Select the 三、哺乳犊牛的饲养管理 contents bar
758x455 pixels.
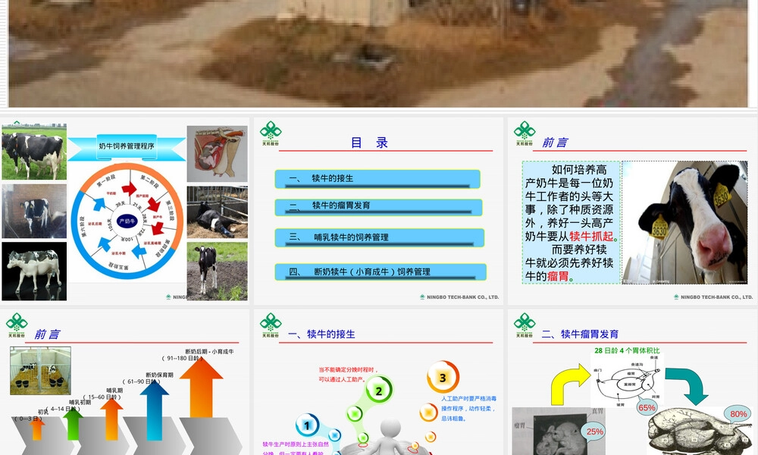pyautogui.click(x=380, y=237)
